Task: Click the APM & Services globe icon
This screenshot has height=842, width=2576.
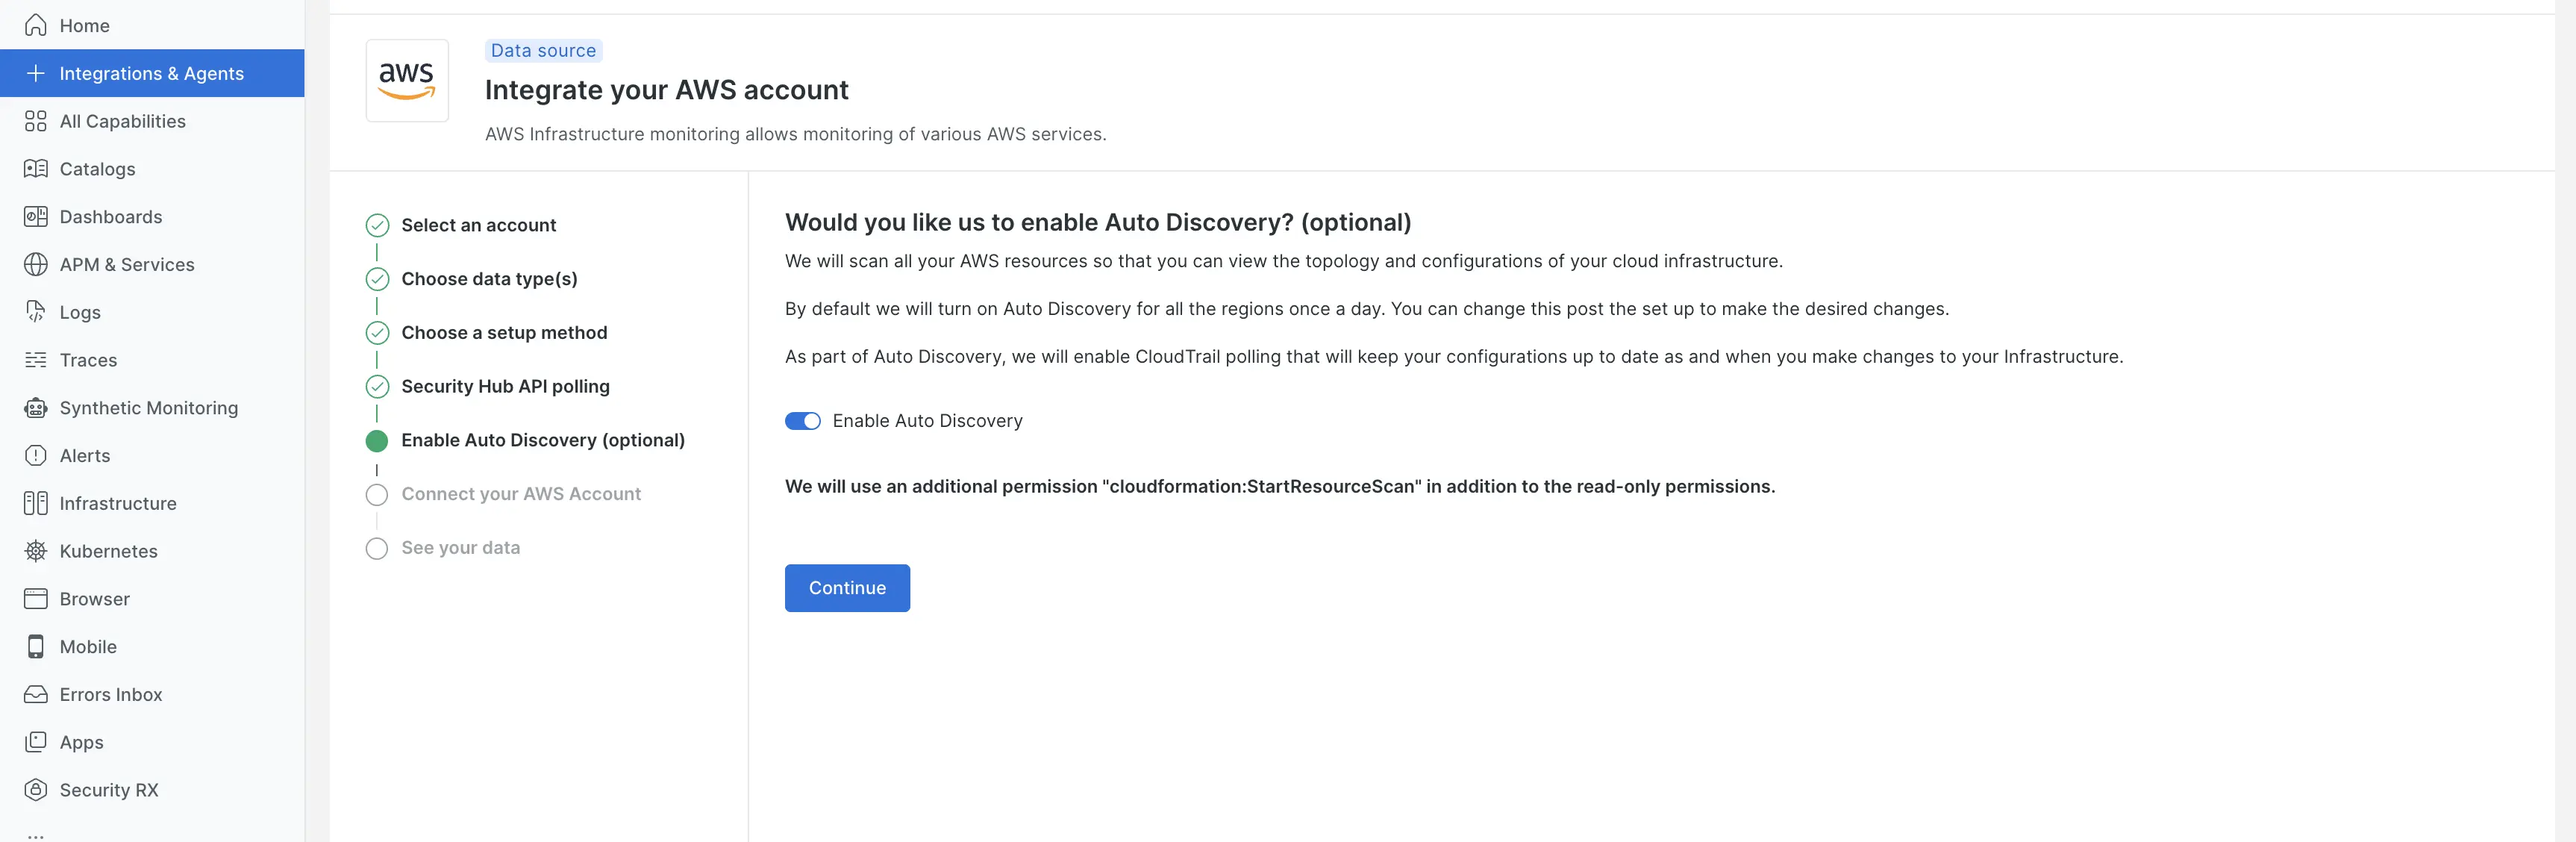Action: [36, 264]
